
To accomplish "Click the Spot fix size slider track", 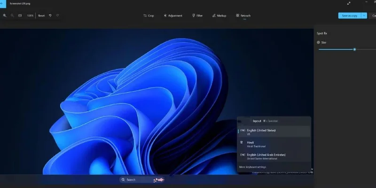I will pyautogui.click(x=347, y=49).
